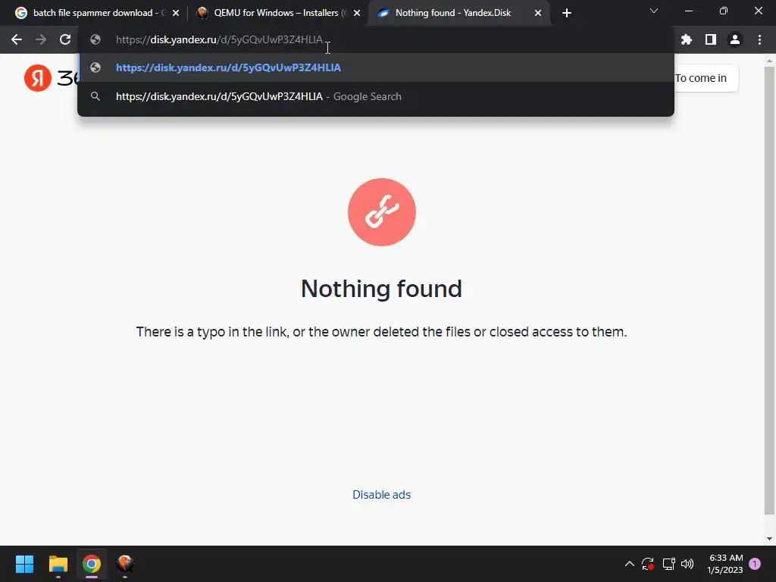Open Chrome three-dot menu

759,39
